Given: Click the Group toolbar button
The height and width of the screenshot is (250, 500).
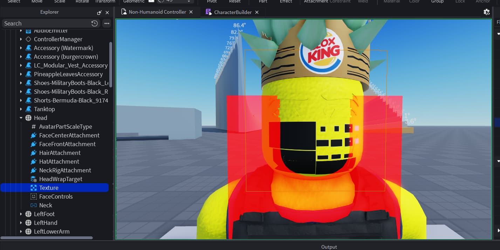Looking at the screenshot, I should pyautogui.click(x=437, y=1).
